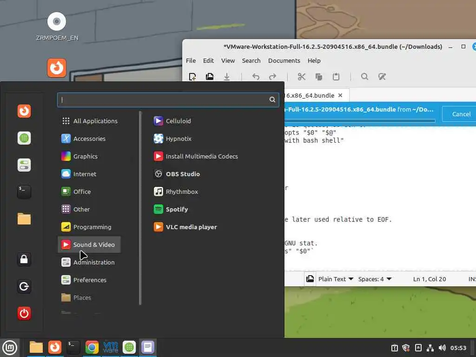Click the Copy toolbar icon
Screen dimensions: 476x357
319,77
